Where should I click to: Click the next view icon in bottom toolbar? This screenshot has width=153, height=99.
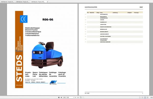click(x=83, y=97)
